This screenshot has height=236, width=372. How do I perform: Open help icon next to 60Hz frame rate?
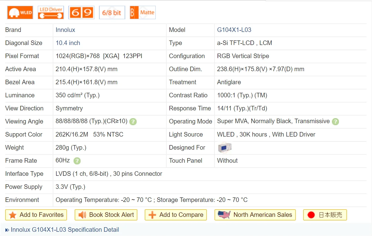point(77,161)
